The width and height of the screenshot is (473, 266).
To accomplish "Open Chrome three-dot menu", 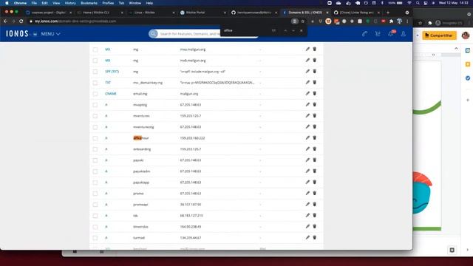I will point(407,21).
